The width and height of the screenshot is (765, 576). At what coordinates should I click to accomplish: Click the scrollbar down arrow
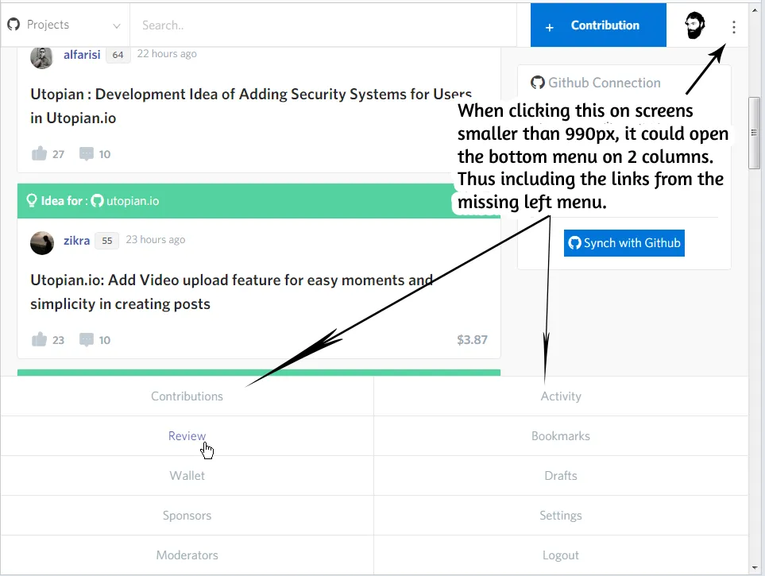coord(755,568)
